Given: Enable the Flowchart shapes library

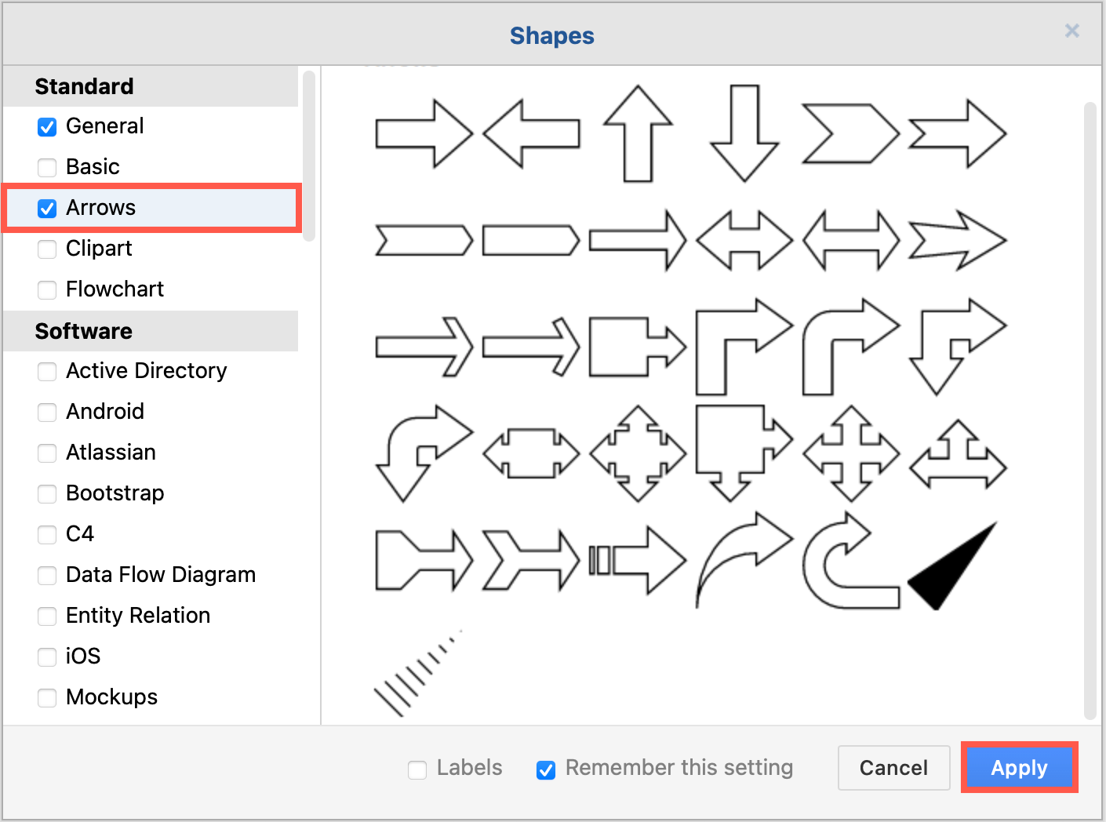Looking at the screenshot, I should 47,289.
